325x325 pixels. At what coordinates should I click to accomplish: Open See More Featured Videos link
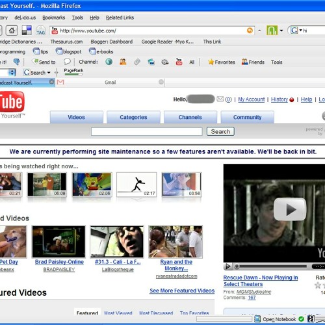182,291
